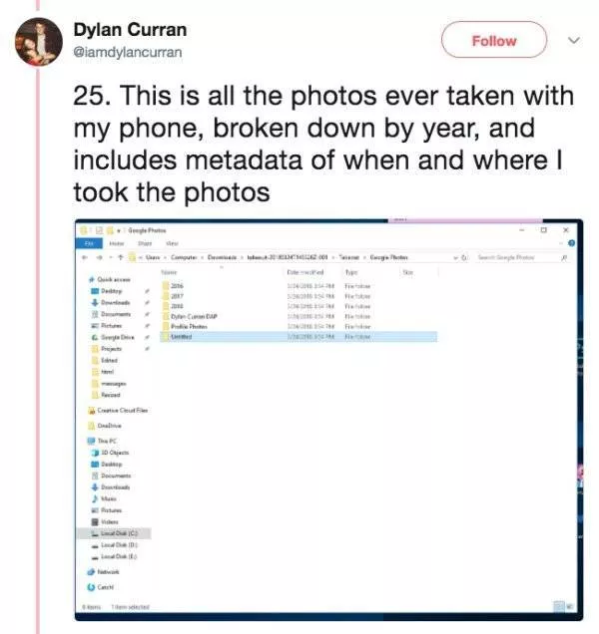Expand the explorer ribbon chevron

click(561, 242)
